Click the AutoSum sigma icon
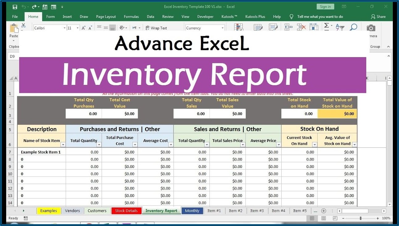The image size is (399, 226). click(326, 27)
